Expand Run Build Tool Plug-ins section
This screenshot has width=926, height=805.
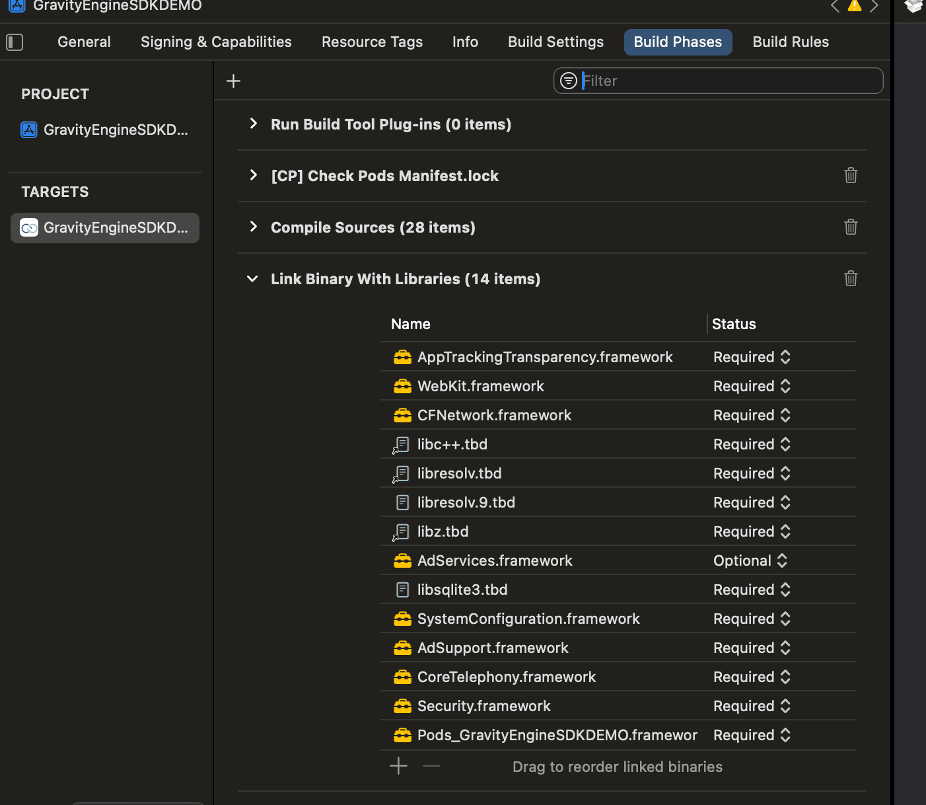tap(253, 124)
